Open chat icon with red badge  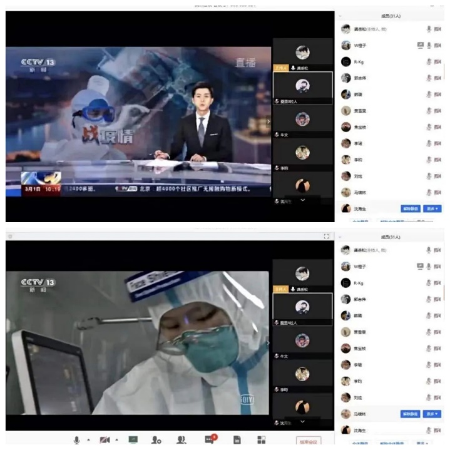[x=210, y=439]
